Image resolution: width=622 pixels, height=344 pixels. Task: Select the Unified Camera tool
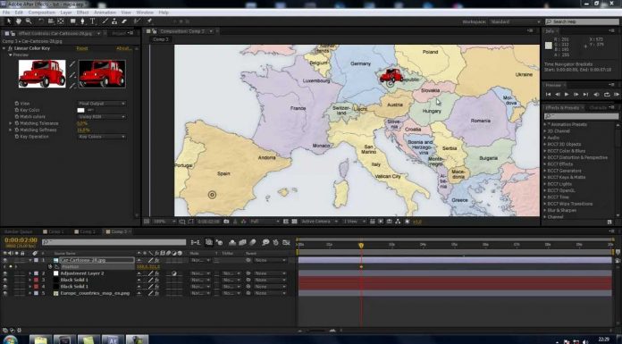tap(51, 21)
